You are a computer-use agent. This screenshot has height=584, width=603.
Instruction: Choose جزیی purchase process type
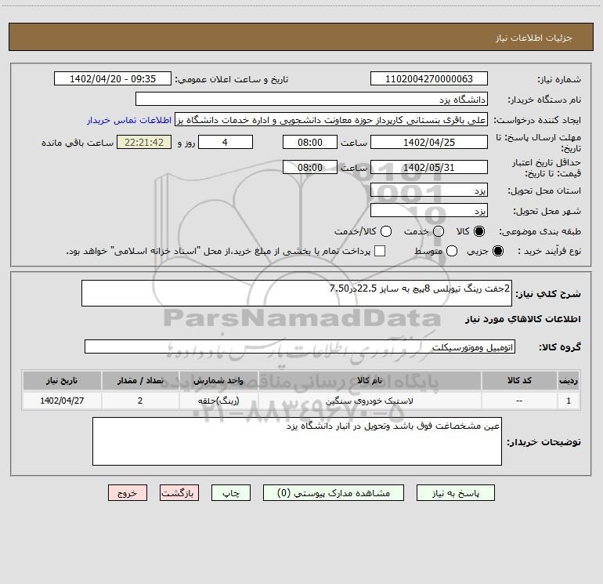pyautogui.click(x=498, y=251)
